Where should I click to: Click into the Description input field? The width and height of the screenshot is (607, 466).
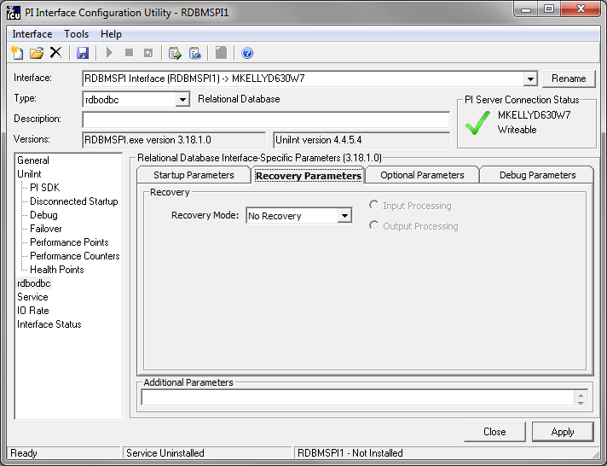coord(266,119)
